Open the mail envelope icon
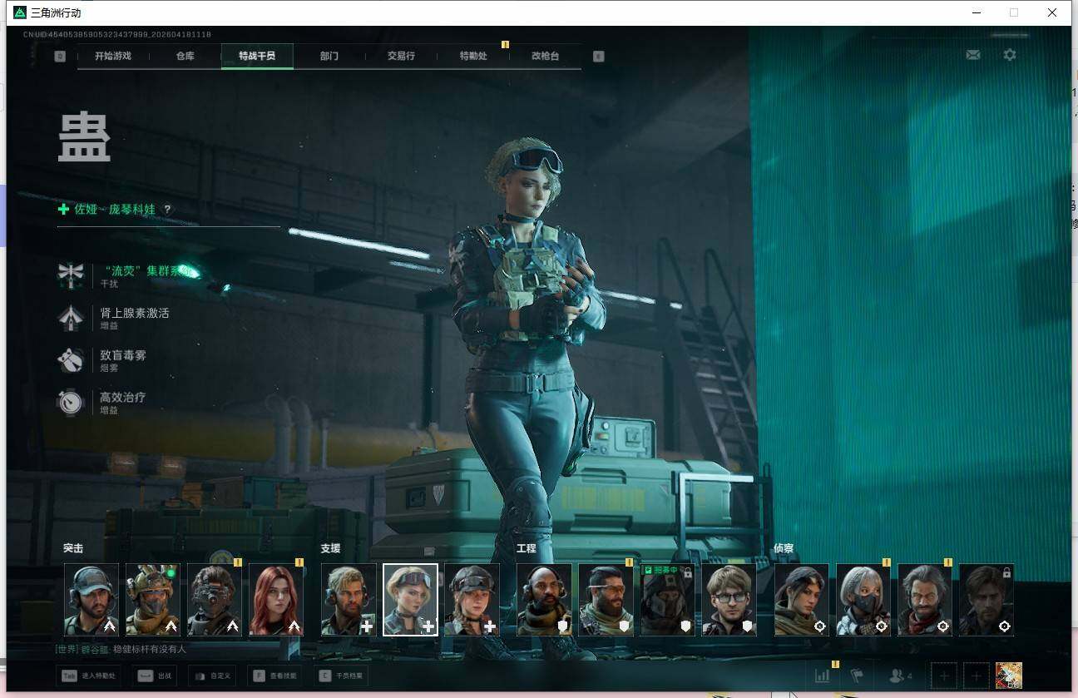 tap(972, 55)
